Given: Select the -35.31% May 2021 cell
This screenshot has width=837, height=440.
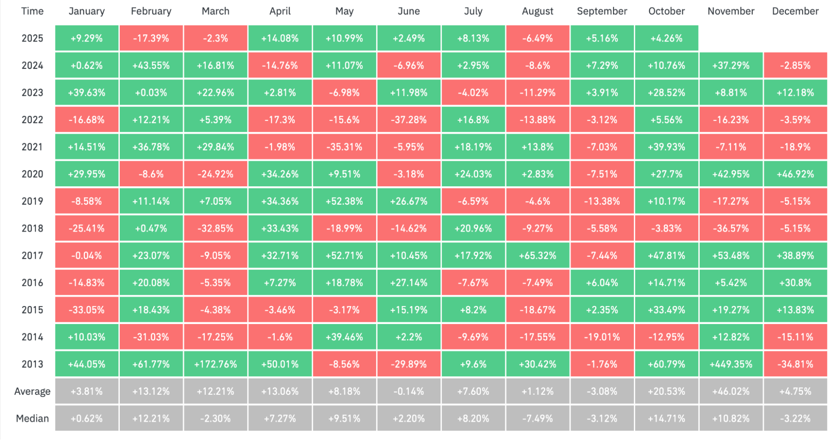Looking at the screenshot, I should pos(344,147).
